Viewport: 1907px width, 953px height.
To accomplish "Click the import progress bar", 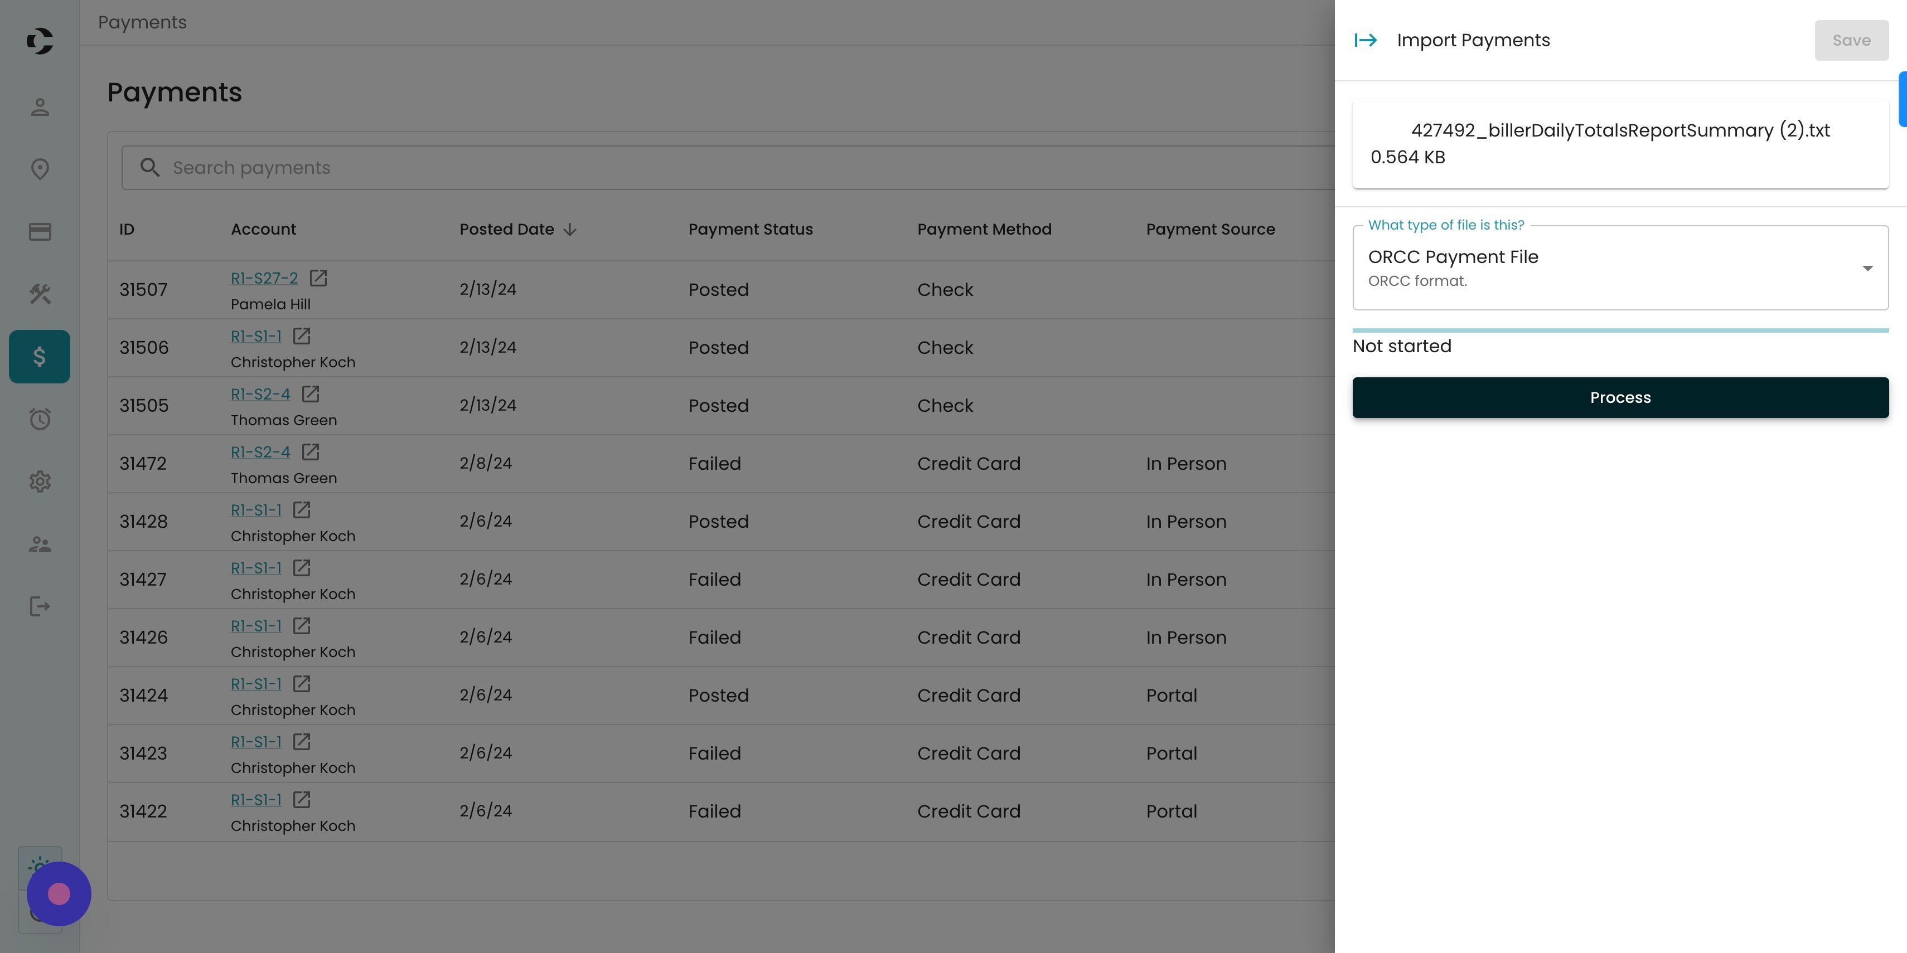I will click(x=1620, y=330).
